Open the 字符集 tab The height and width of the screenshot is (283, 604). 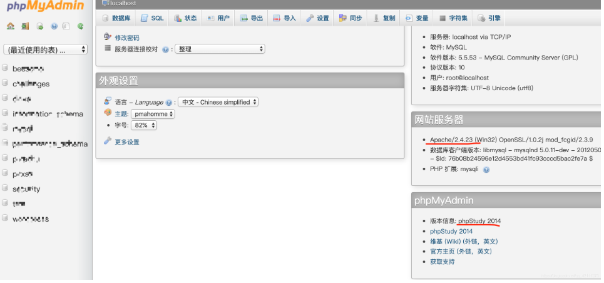click(x=453, y=18)
